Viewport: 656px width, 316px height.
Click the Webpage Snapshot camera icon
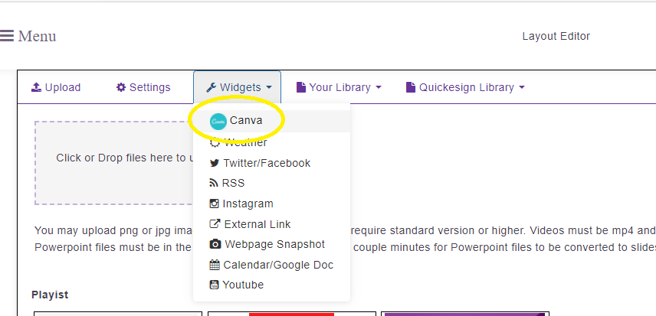click(215, 244)
